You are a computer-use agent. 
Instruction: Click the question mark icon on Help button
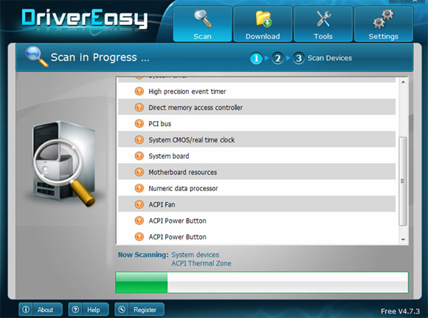click(75, 310)
